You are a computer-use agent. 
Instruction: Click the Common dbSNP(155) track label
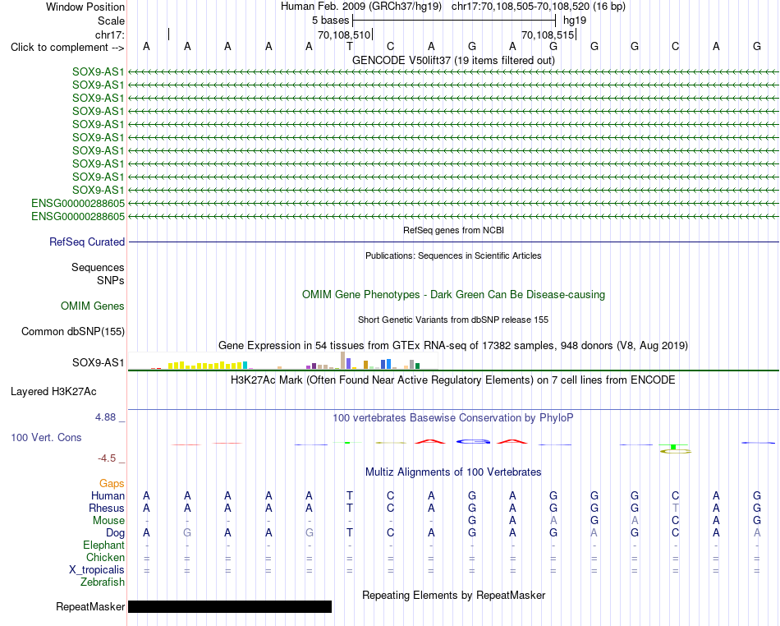point(72,331)
